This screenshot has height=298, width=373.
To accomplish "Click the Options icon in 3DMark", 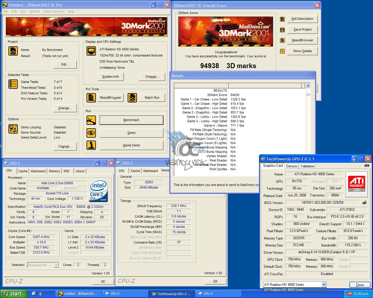I will [x=13, y=129].
